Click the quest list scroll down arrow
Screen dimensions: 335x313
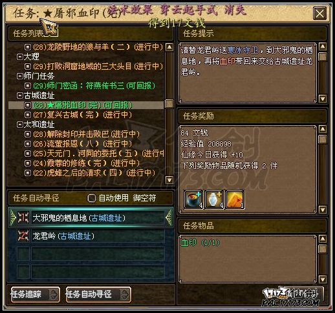point(169,180)
